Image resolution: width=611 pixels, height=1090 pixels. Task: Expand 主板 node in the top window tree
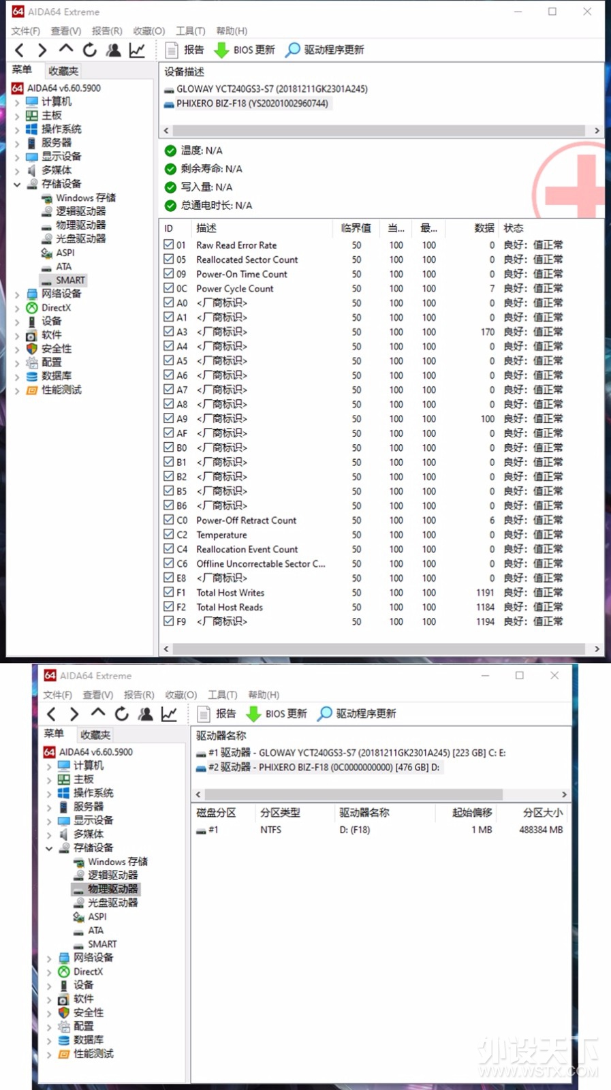17,116
